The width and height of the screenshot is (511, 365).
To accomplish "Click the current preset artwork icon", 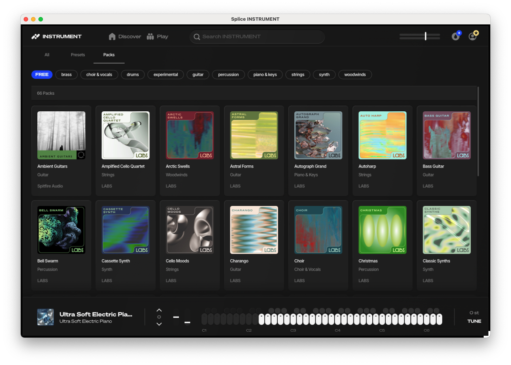I will [45, 317].
